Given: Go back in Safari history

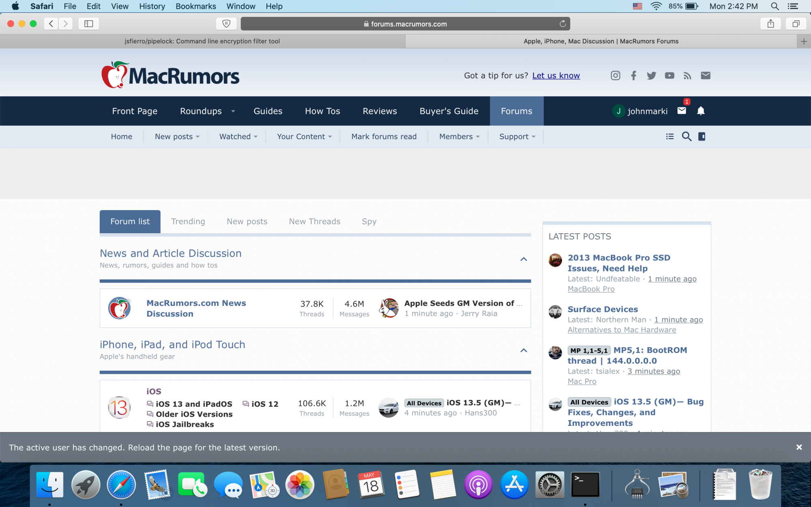Looking at the screenshot, I should pyautogui.click(x=51, y=24).
